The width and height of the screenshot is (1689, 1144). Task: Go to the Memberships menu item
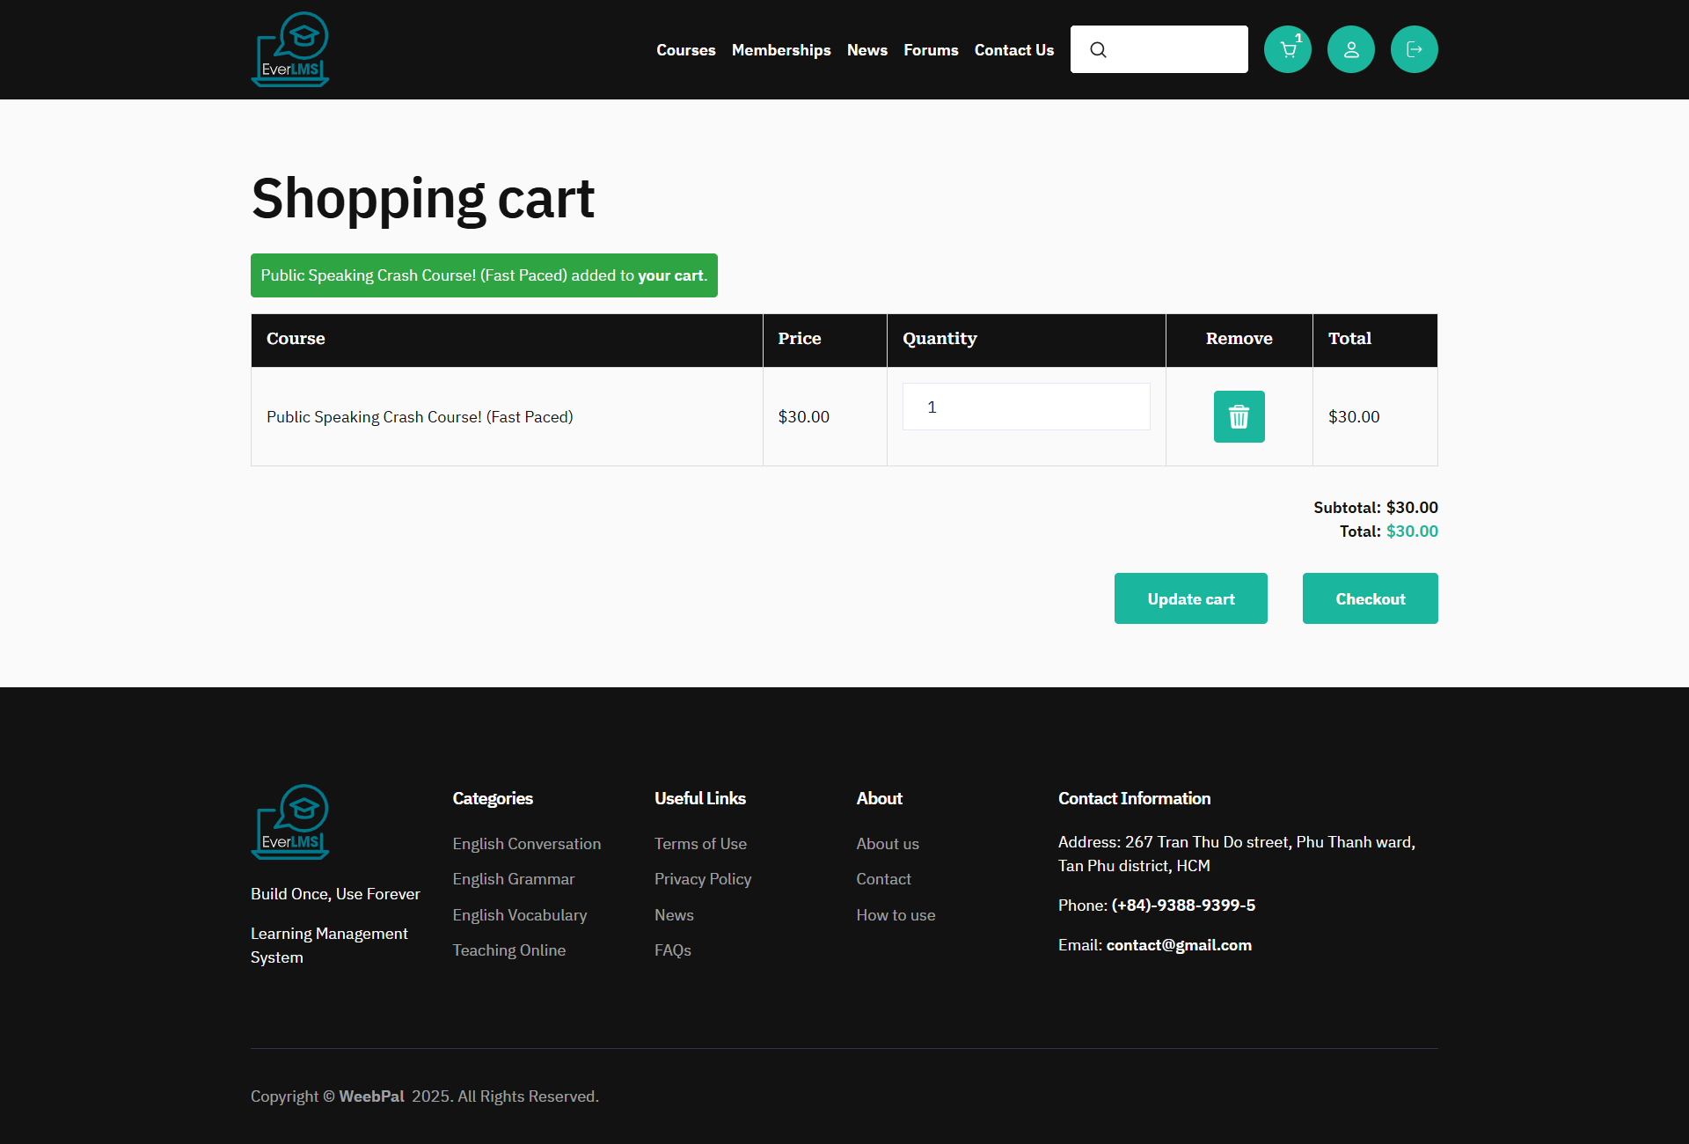[x=780, y=50]
